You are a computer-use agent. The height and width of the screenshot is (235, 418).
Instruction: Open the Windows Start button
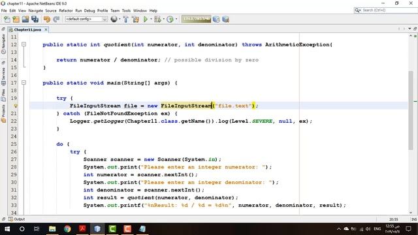coord(7,229)
